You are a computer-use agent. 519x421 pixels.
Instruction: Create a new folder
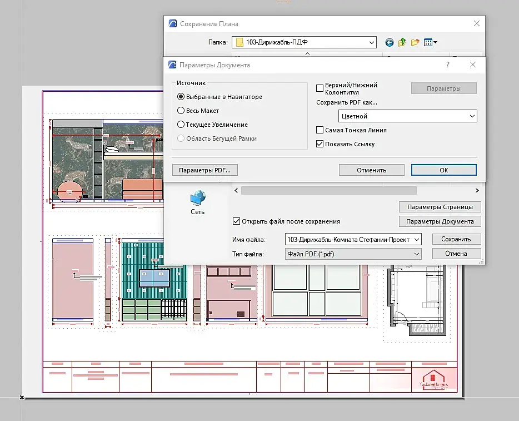coord(415,42)
